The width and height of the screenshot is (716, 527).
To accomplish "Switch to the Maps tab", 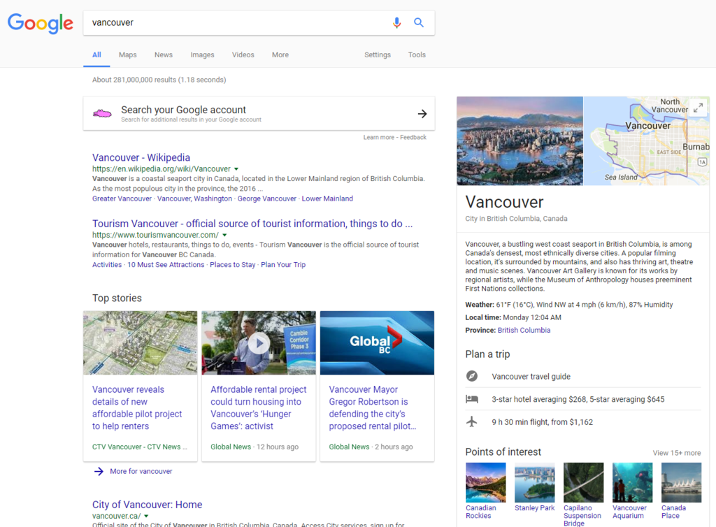I will [x=128, y=55].
